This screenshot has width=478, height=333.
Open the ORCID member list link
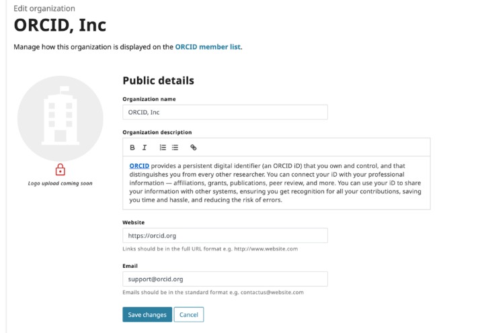point(208,47)
